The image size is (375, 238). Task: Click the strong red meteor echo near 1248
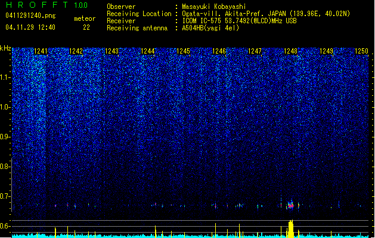point(290,205)
